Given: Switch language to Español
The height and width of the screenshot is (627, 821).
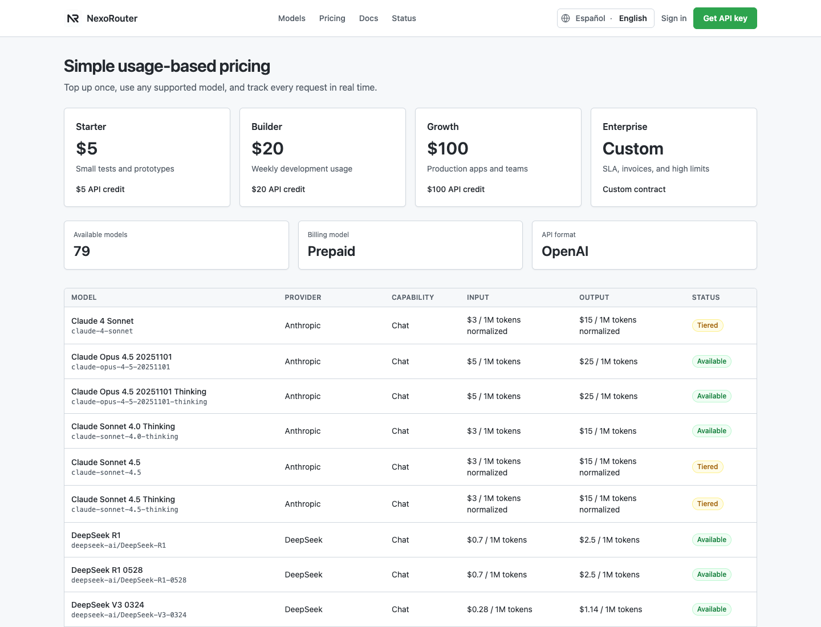Looking at the screenshot, I should (590, 18).
